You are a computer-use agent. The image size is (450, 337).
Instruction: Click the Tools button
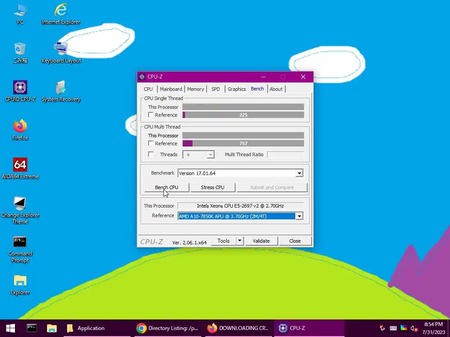224,241
